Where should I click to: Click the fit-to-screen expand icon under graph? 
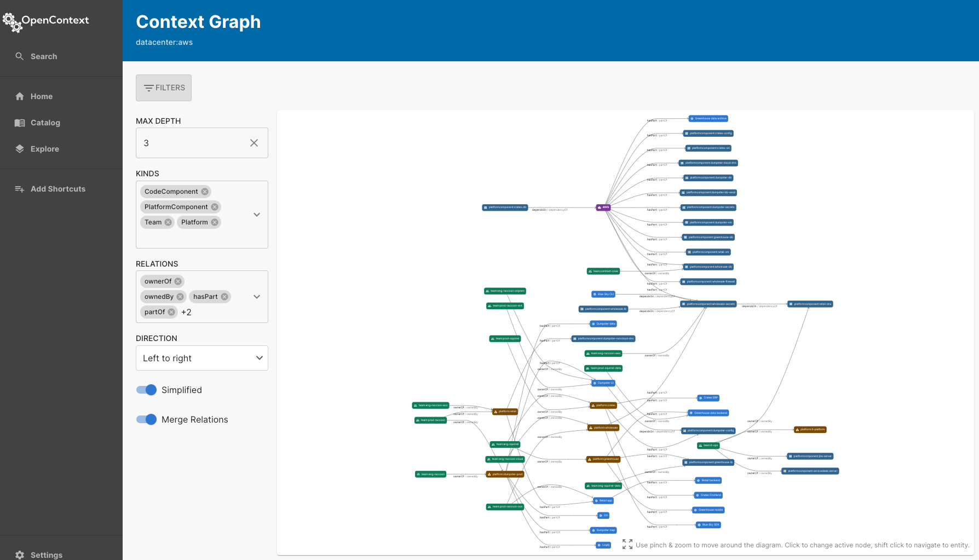click(x=627, y=544)
